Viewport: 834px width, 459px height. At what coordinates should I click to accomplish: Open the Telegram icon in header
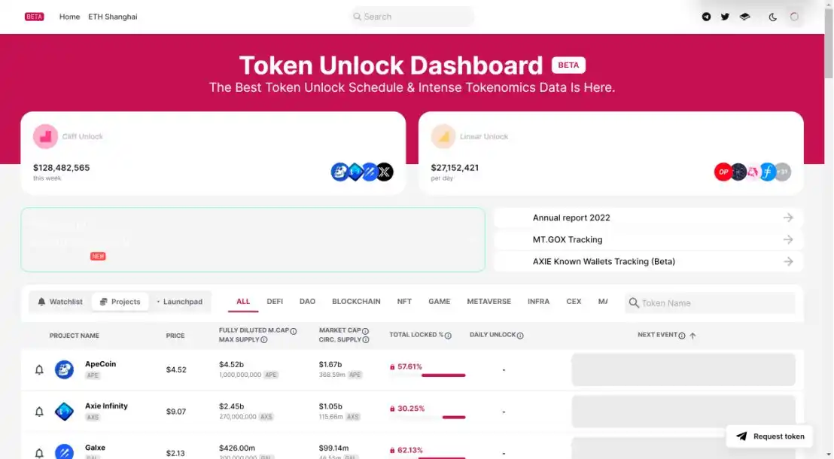[x=706, y=17]
